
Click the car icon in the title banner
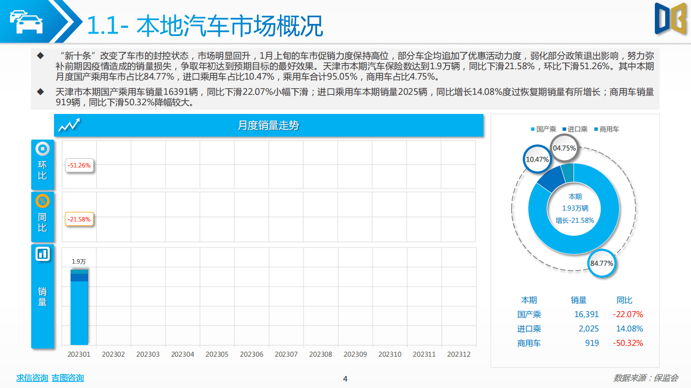26,22
